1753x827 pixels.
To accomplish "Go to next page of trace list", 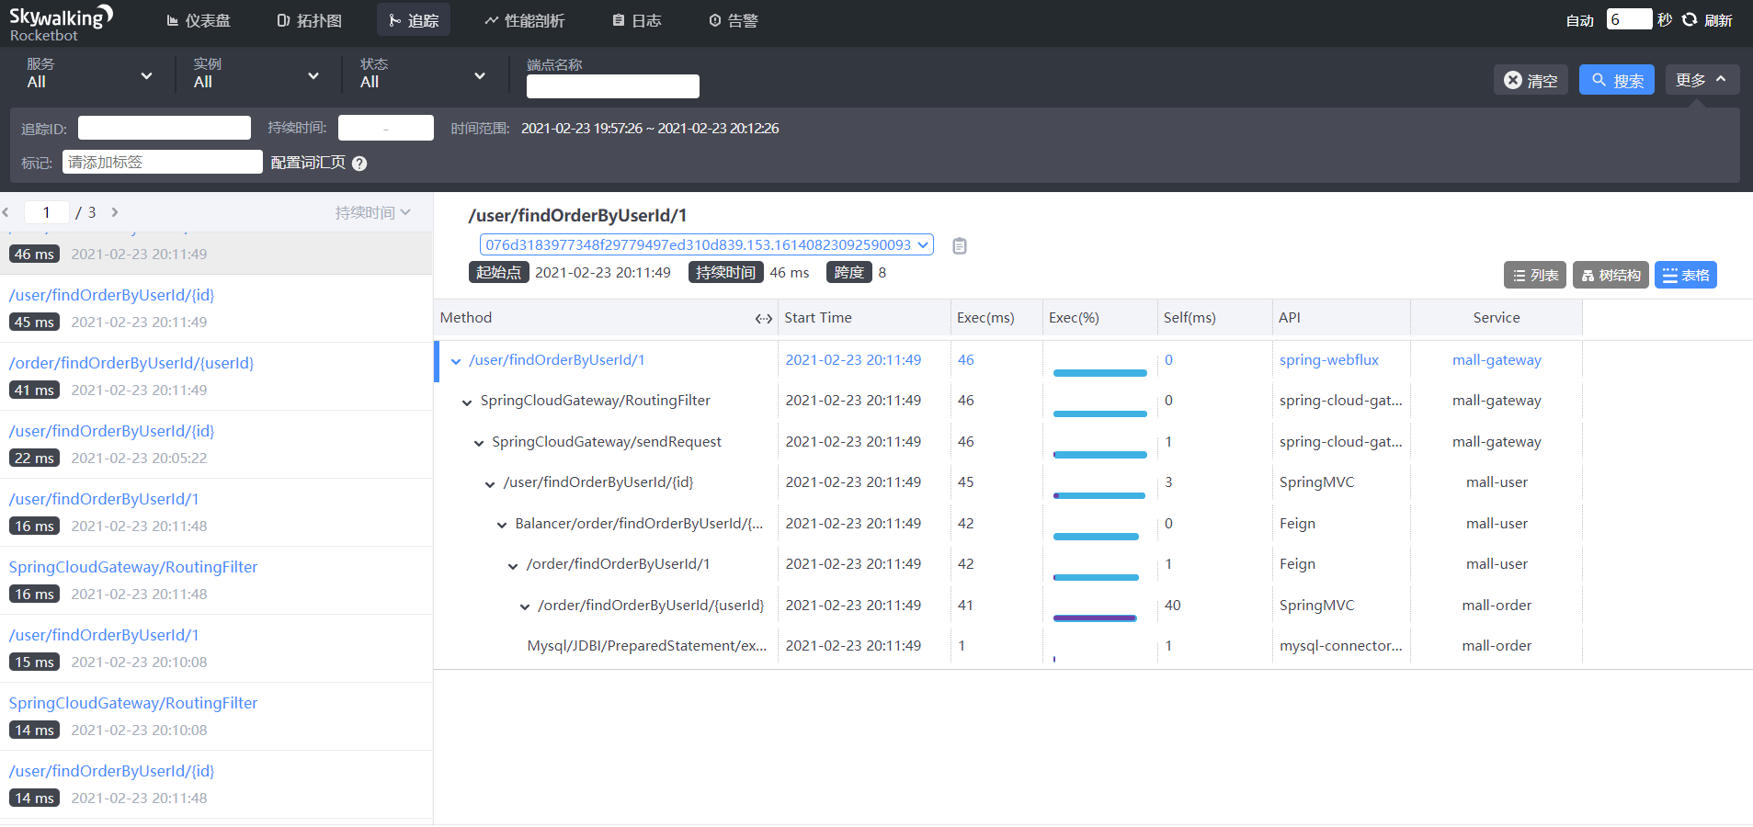I will click(115, 212).
